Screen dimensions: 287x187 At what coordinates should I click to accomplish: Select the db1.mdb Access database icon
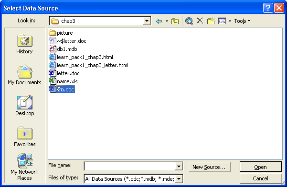coord(53,49)
